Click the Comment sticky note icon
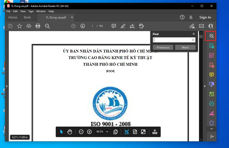Viewport: 229px width, 148px height. (x=114, y=26)
